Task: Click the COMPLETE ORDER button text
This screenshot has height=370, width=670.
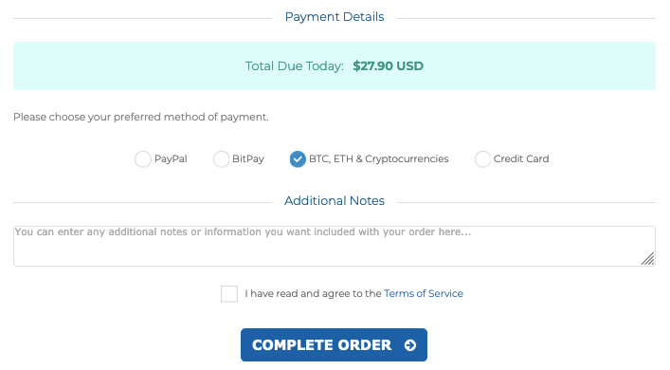Action: (x=322, y=345)
